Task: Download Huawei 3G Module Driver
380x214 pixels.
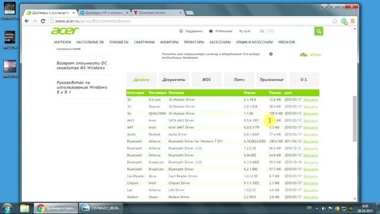Action: 311,107
